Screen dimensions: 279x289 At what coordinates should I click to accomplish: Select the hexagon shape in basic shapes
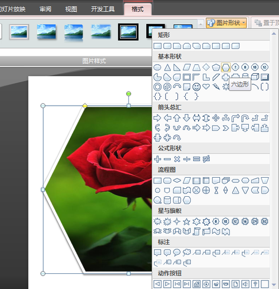[225, 67]
